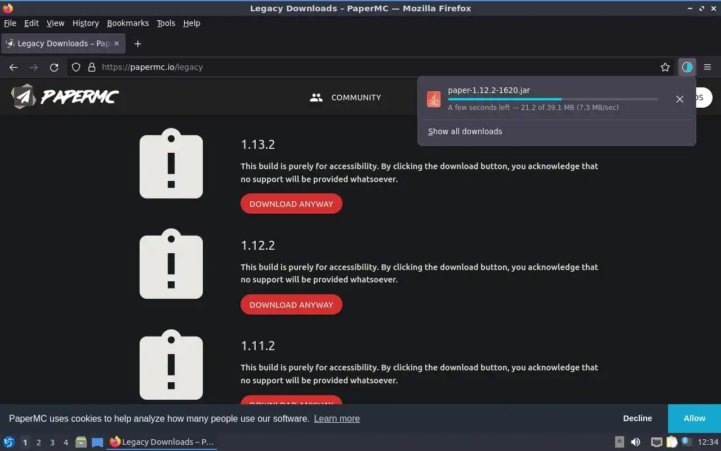The width and height of the screenshot is (721, 451).
Task: Open the Learn more cookie link
Action: pos(337,418)
